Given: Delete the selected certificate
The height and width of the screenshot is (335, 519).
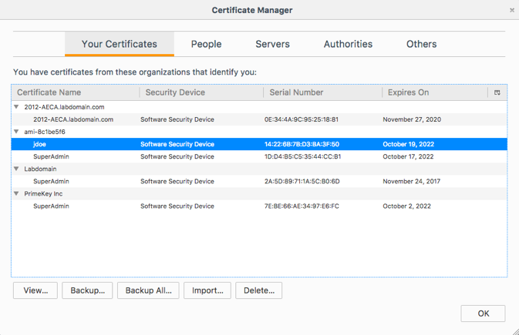Looking at the screenshot, I should 258,290.
